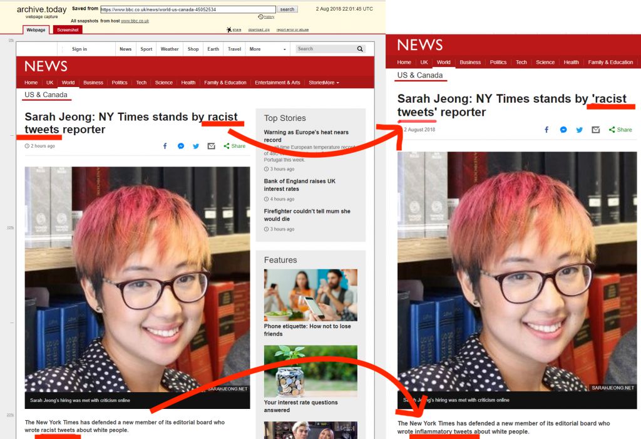Open the Business section in left navigation
The width and height of the screenshot is (641, 439).
click(93, 83)
